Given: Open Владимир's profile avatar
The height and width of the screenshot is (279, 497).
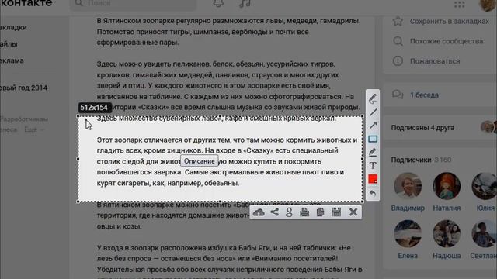Looking at the screenshot, I should point(408,186).
